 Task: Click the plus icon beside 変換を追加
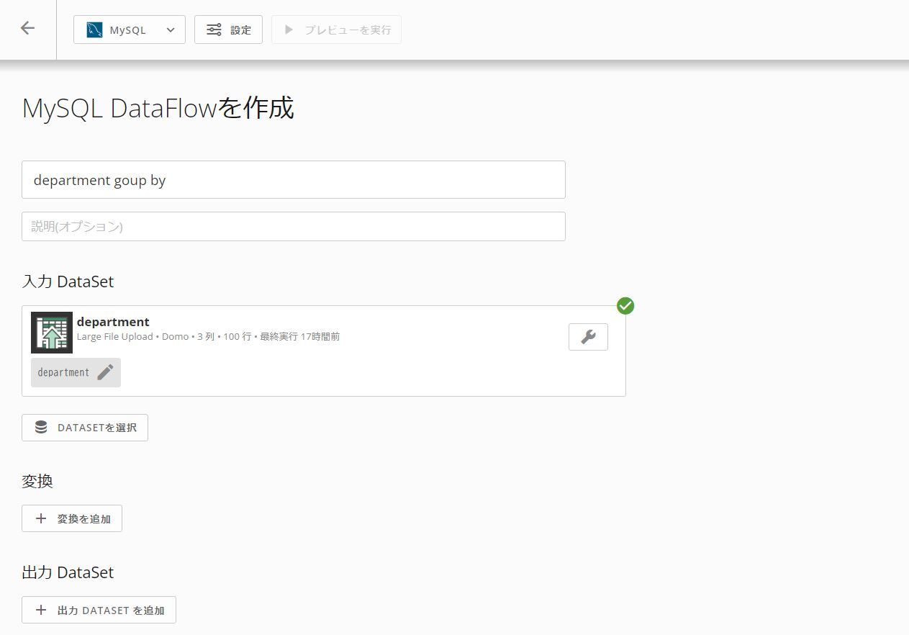41,518
